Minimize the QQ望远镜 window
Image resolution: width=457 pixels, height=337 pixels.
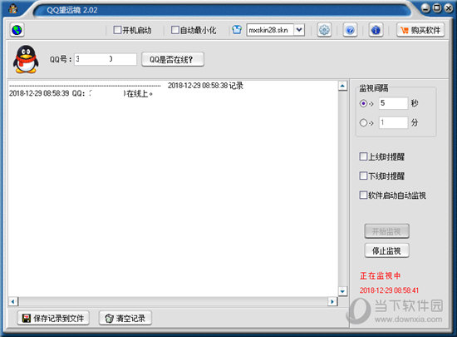click(x=425, y=8)
